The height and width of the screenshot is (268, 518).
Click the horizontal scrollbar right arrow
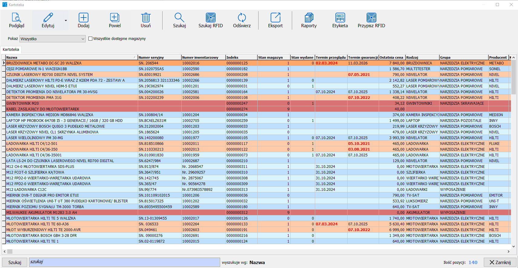coord(508,251)
